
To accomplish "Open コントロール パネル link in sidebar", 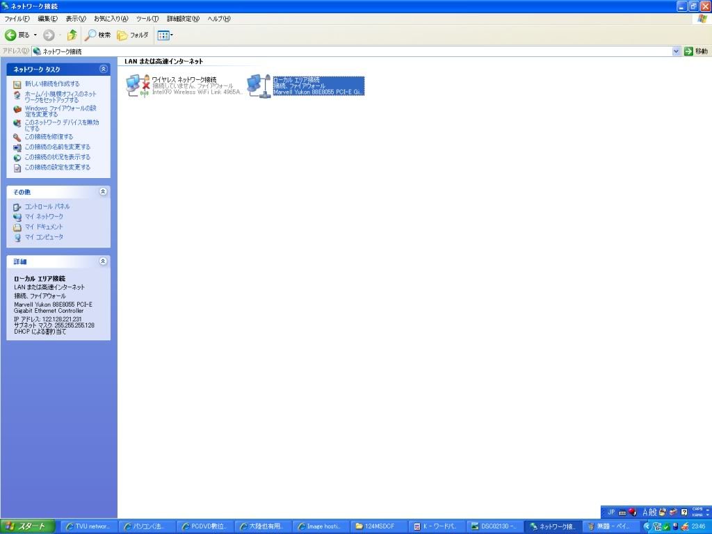I will point(47,207).
